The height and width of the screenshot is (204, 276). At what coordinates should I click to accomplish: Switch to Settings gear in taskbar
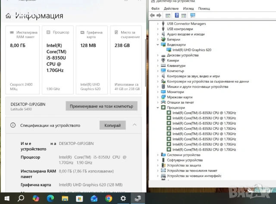(123, 198)
